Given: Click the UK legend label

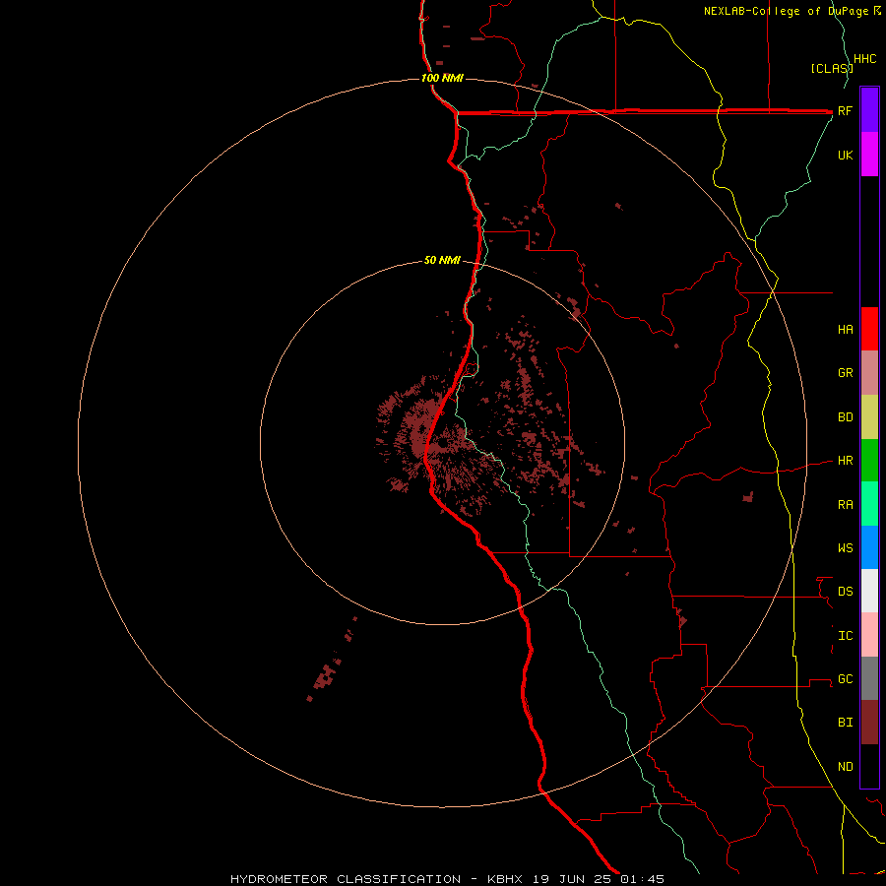Looking at the screenshot, I should coord(845,156).
